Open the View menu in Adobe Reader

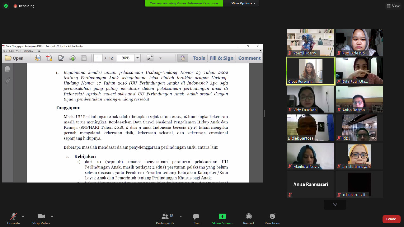click(x=19, y=51)
